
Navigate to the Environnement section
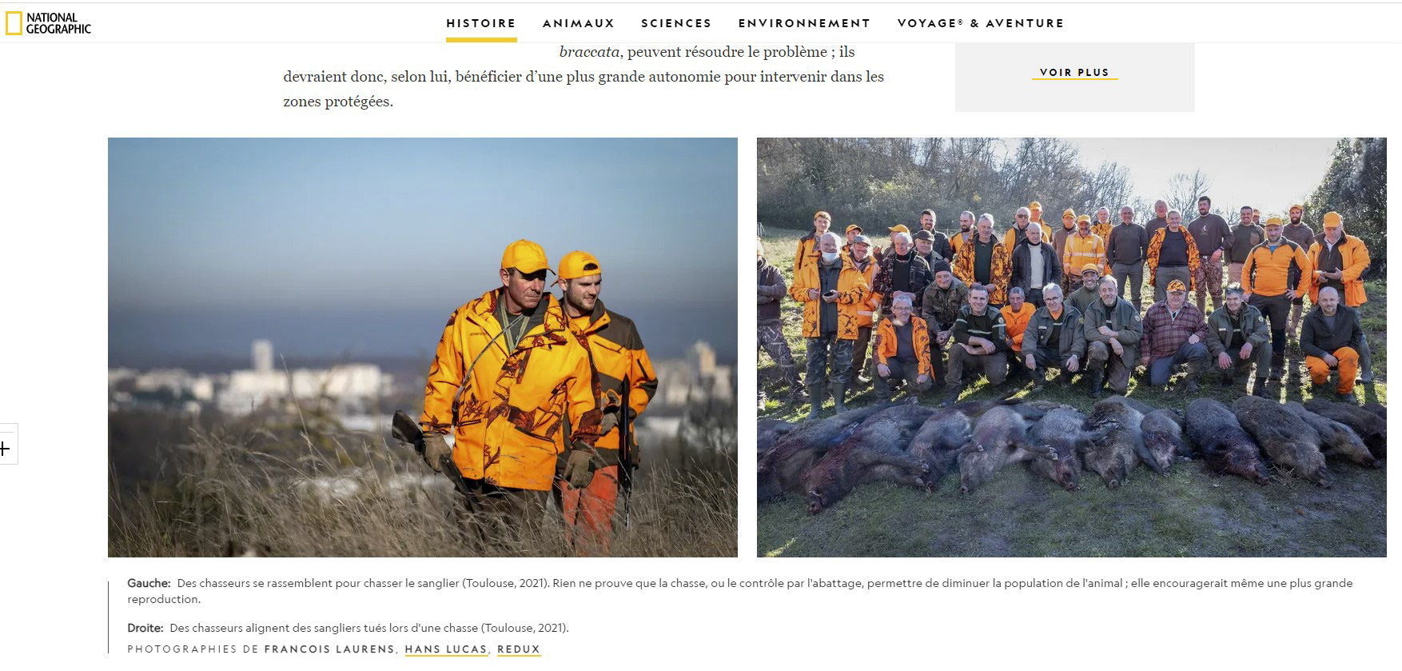click(804, 23)
